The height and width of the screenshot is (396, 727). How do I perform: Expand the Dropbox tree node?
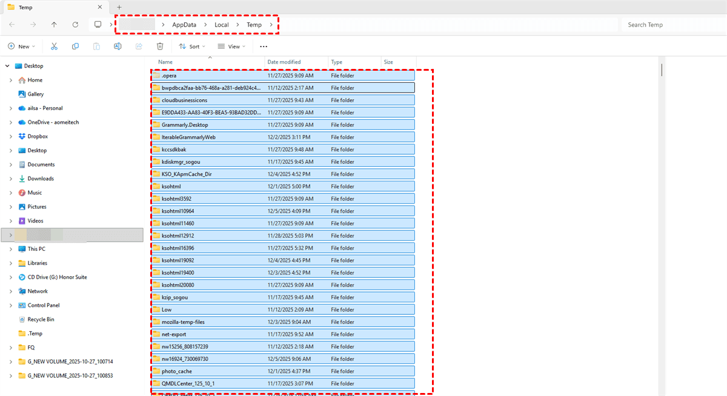(10, 137)
